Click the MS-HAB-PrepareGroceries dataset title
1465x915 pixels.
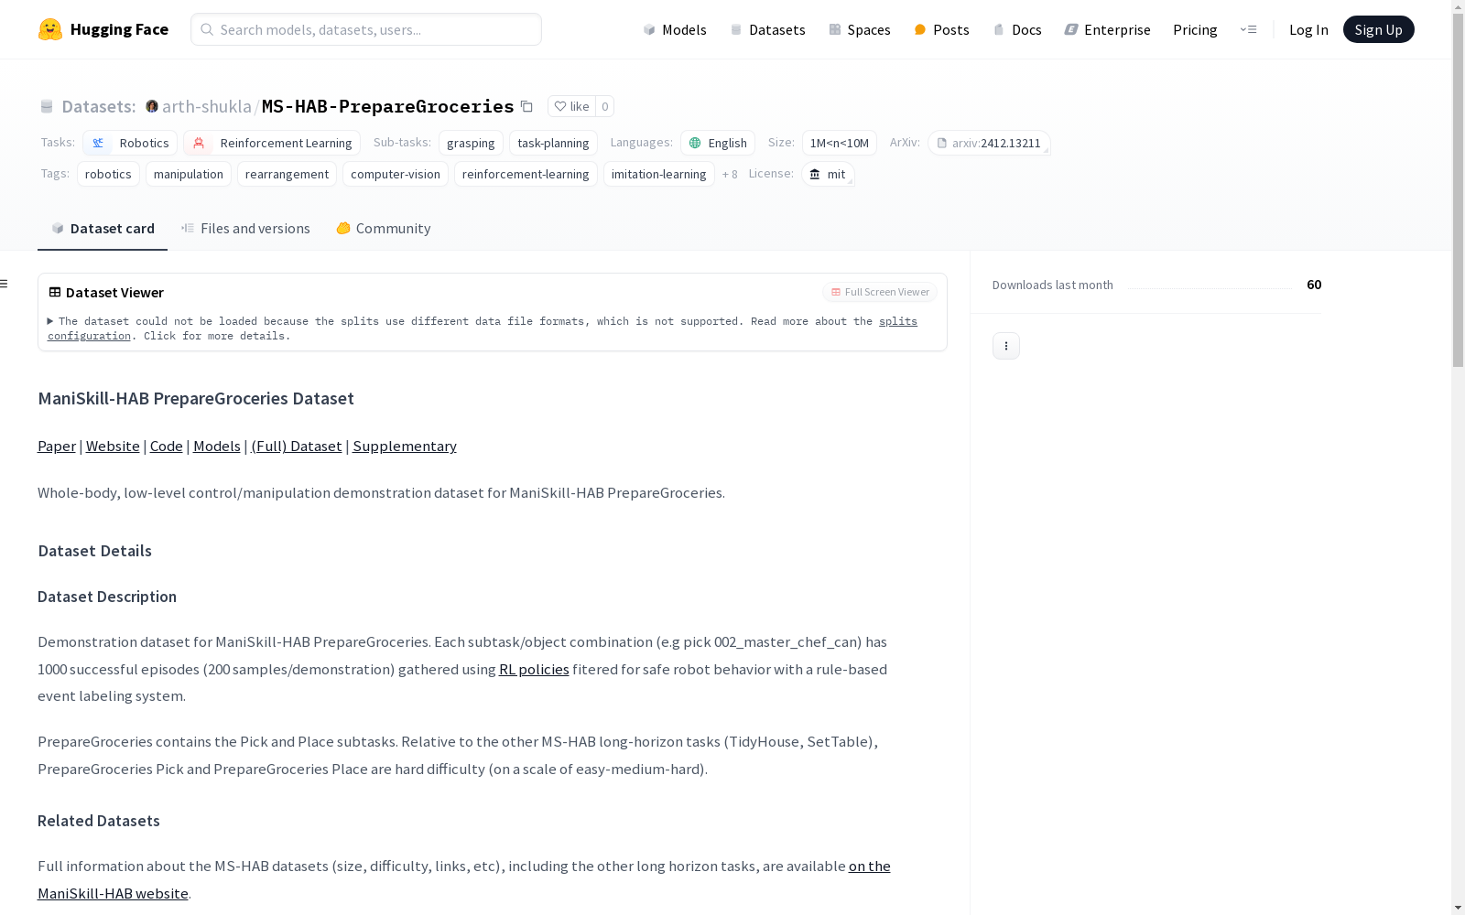pos(388,106)
